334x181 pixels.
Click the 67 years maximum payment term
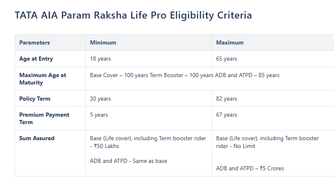(x=226, y=115)
